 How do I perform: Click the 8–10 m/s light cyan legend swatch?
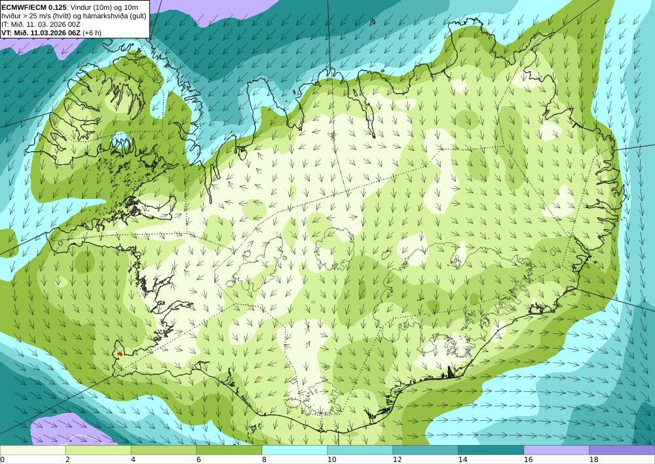[295, 450]
